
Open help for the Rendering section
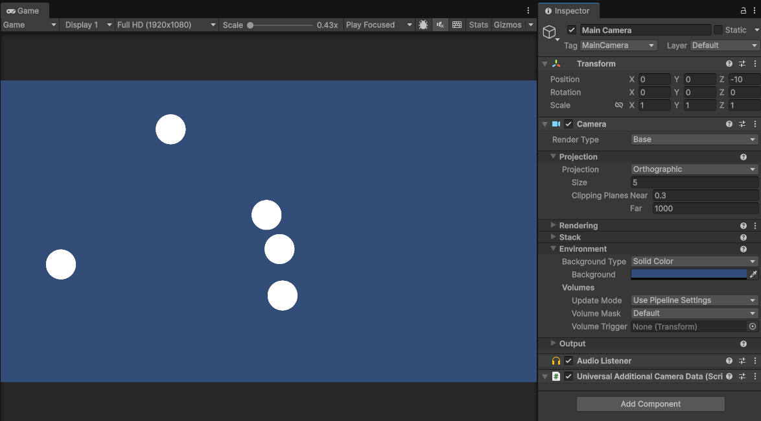743,225
